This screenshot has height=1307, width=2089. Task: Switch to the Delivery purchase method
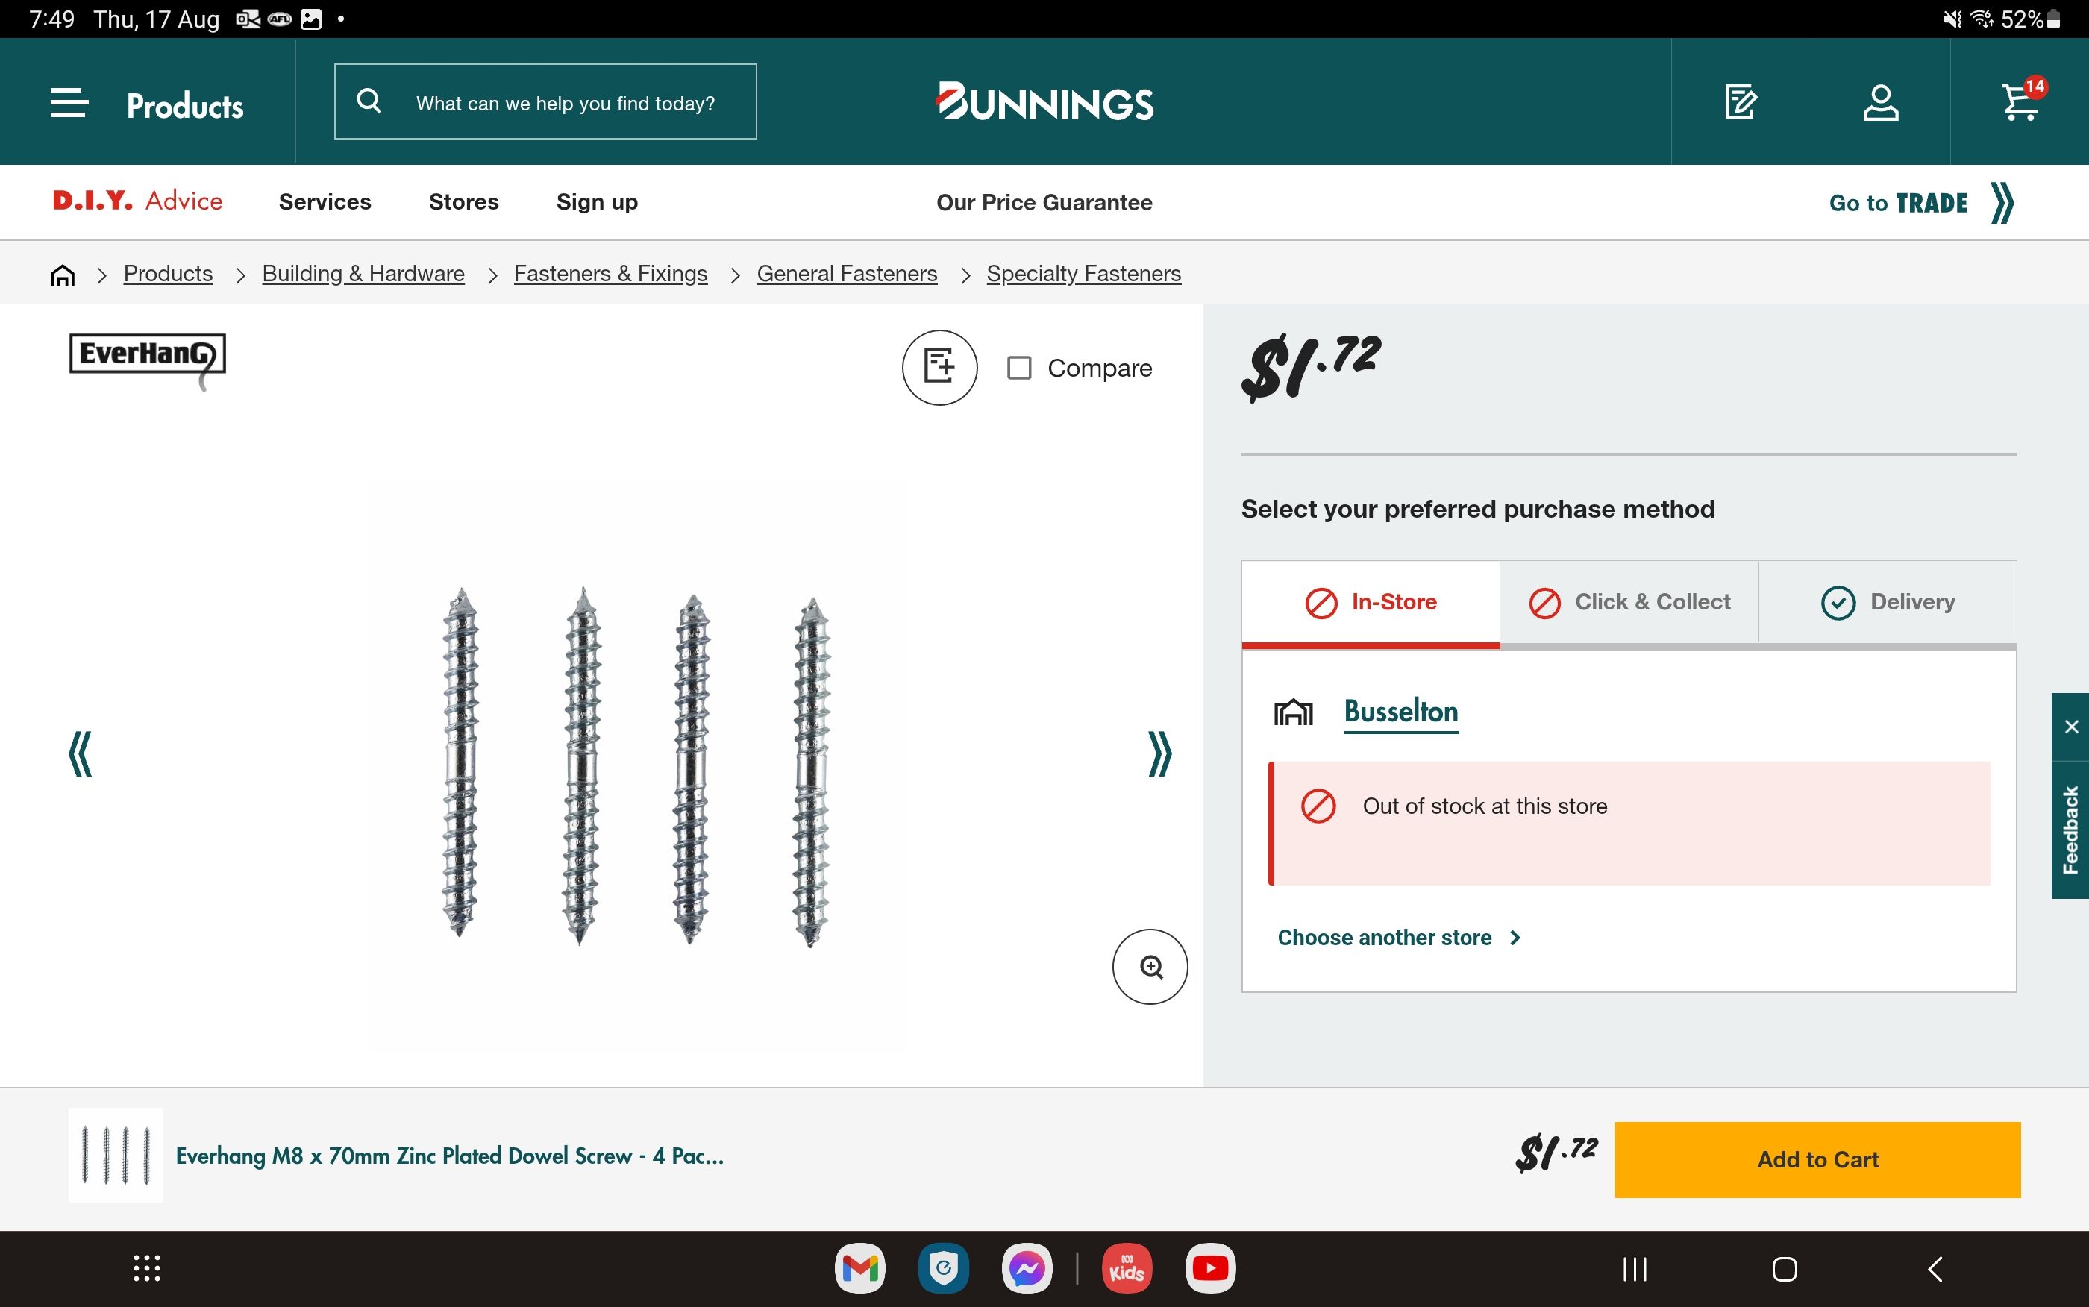coord(1889,601)
